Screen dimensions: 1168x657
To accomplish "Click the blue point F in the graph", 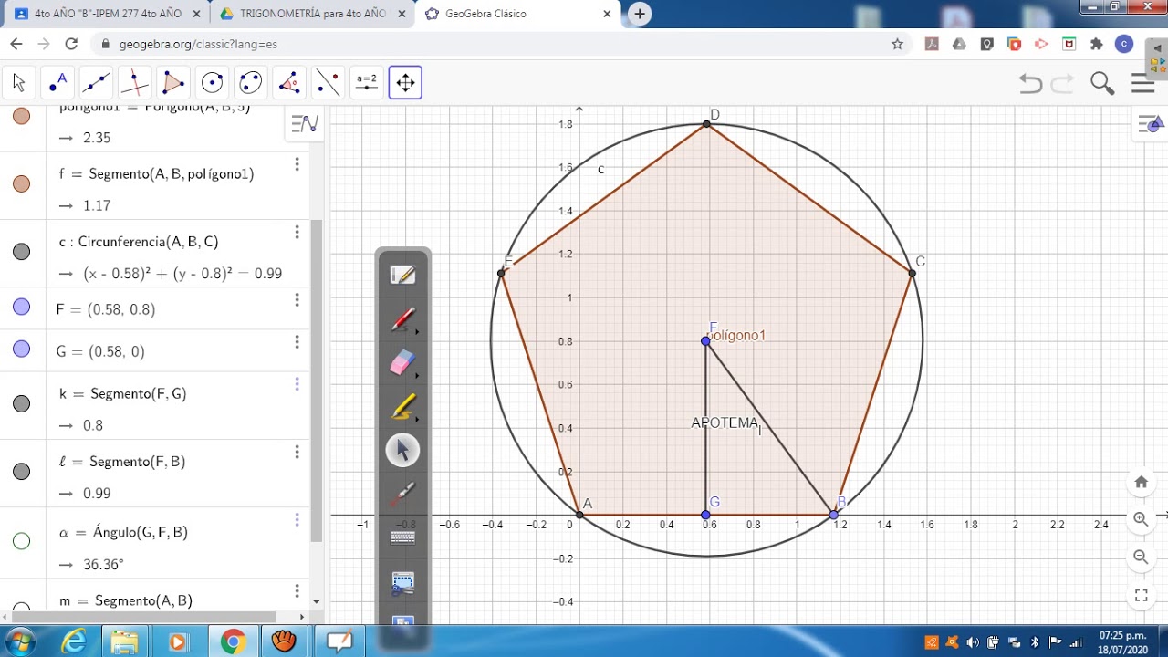I will point(705,341).
